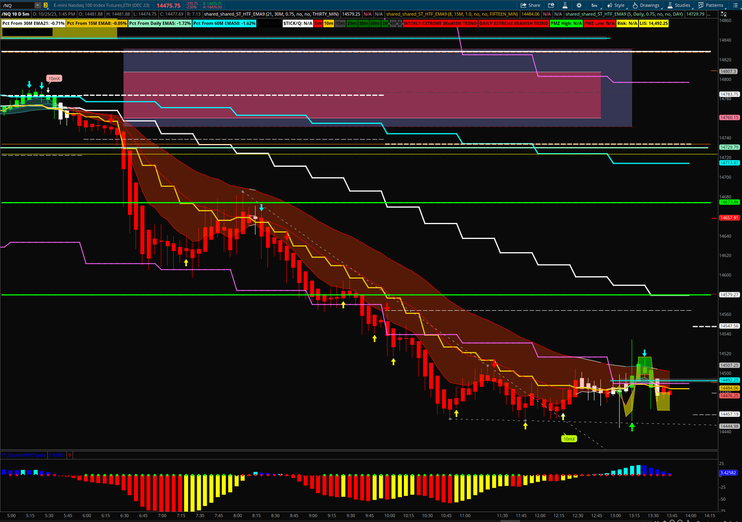The width and height of the screenshot is (742, 522).
Task: Click price label 14579.27 on axis
Action: (730, 295)
